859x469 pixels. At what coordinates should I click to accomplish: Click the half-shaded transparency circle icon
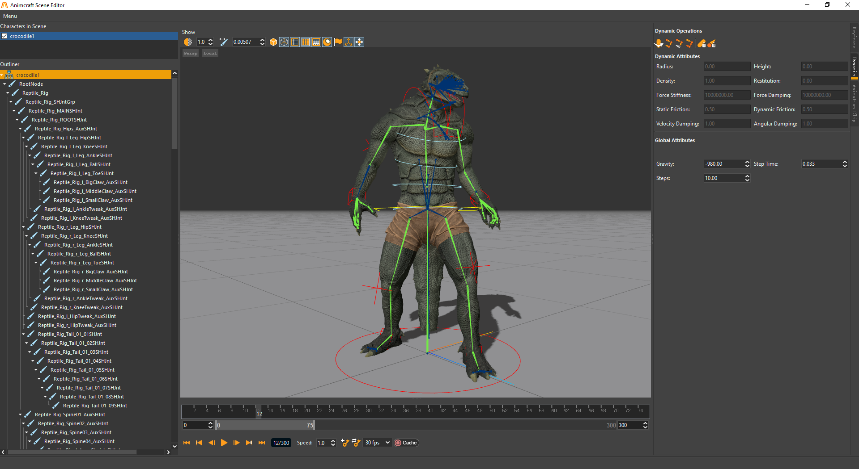point(188,42)
